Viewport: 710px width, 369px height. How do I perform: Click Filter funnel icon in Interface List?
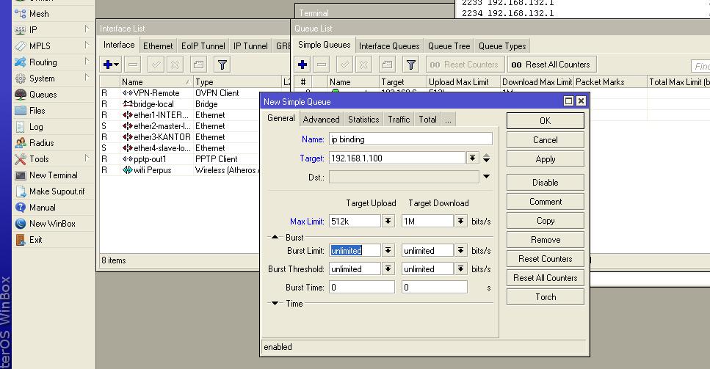(222, 65)
